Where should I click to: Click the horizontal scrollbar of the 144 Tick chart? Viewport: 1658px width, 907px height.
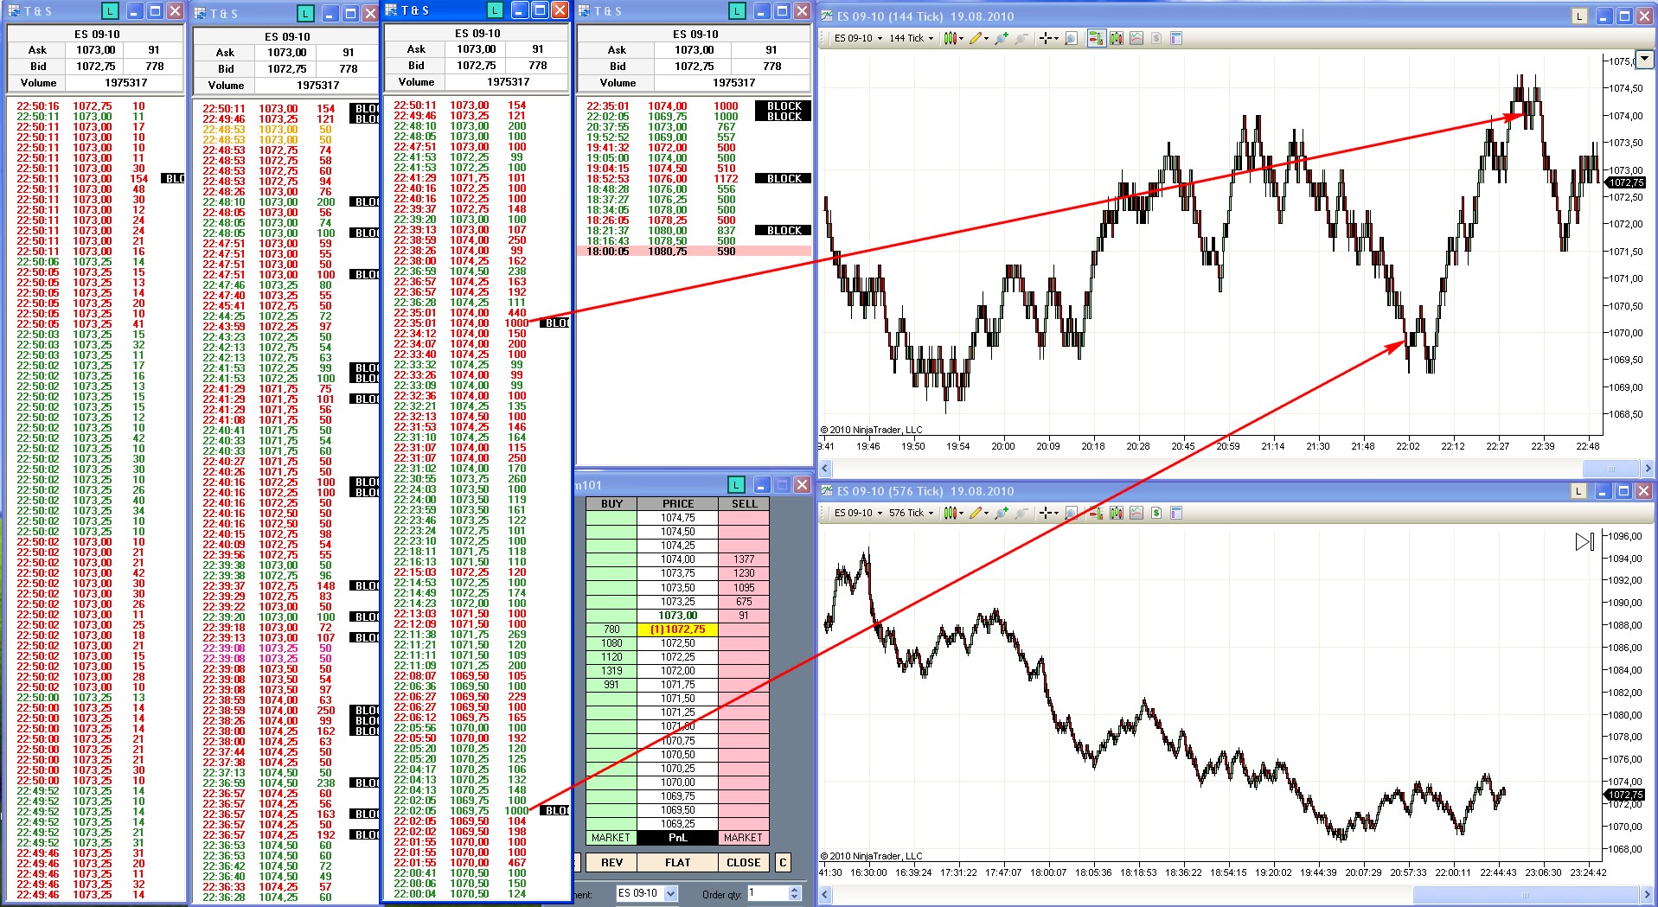[1211, 468]
